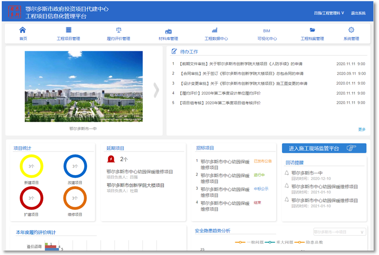Click the 鄂尔多斯市一中 campus photo
The image size is (379, 255).
[x=84, y=86]
